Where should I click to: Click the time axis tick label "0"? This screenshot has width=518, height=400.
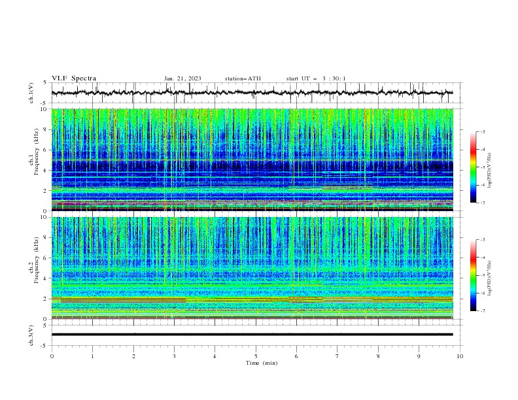pyautogui.click(x=52, y=356)
